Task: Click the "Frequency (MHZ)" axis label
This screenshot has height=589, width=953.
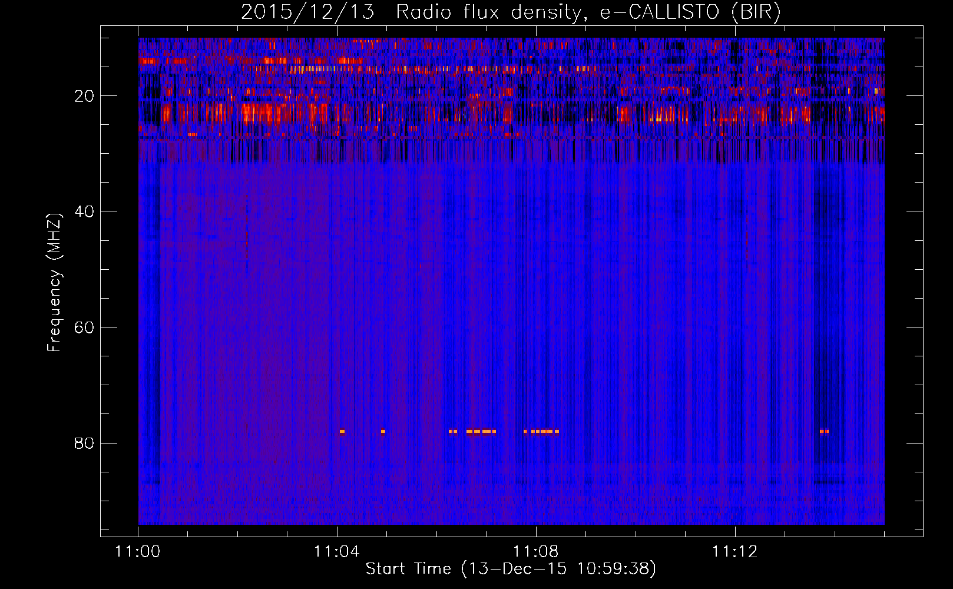Action: tap(54, 282)
